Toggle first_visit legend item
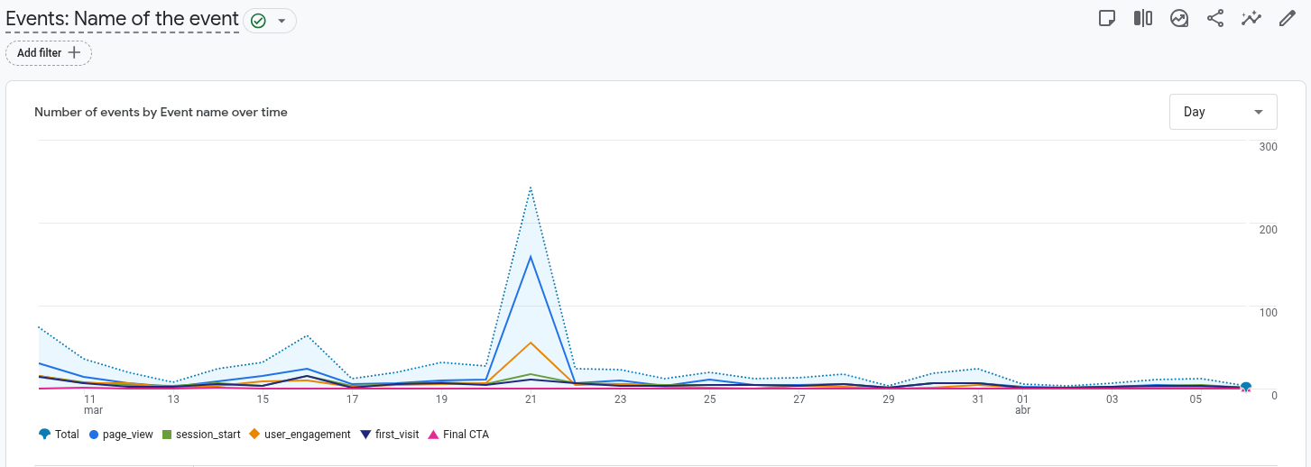The height and width of the screenshot is (467, 1311). click(x=390, y=435)
